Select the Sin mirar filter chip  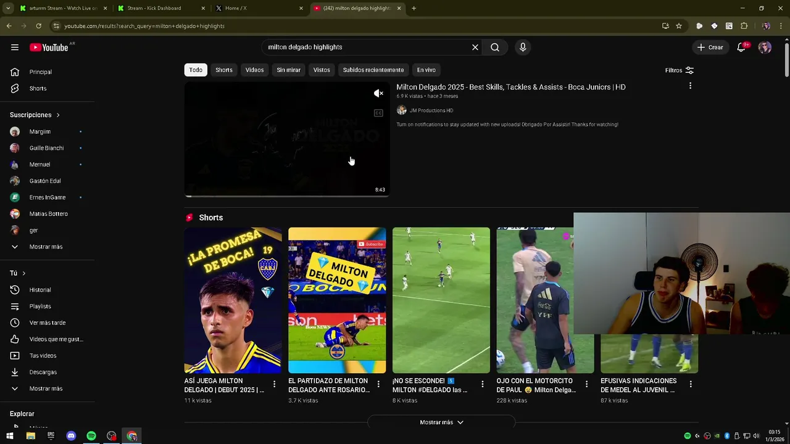288,70
